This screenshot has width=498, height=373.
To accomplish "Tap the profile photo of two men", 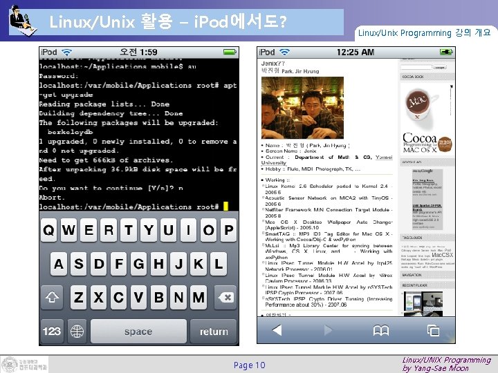I will [302, 108].
